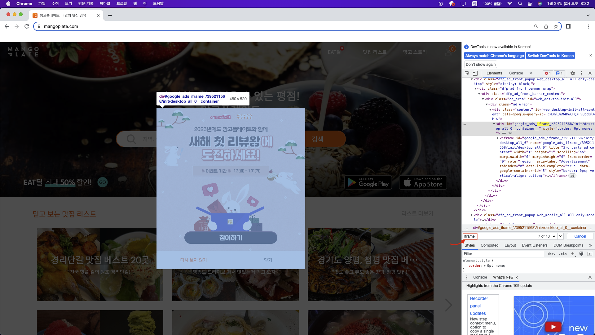Expand the collapsed iframe element node
This screenshot has width=595, height=335.
click(x=498, y=138)
